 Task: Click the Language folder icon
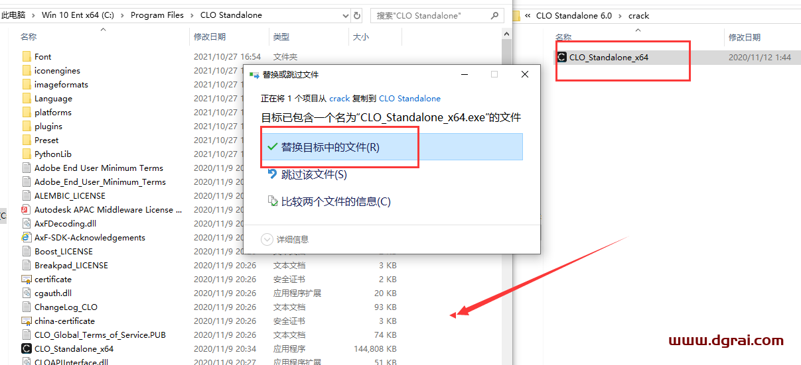(x=27, y=99)
